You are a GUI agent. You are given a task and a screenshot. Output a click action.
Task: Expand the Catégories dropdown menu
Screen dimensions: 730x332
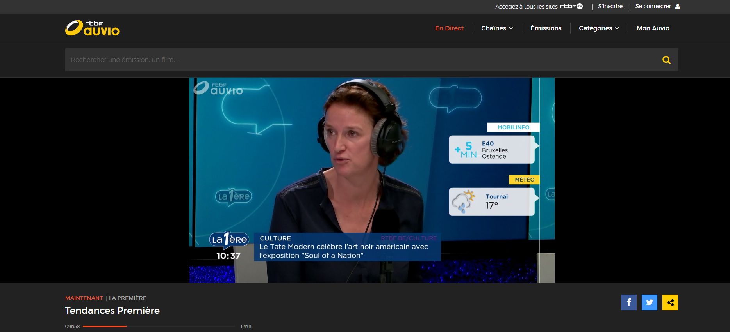(x=599, y=28)
